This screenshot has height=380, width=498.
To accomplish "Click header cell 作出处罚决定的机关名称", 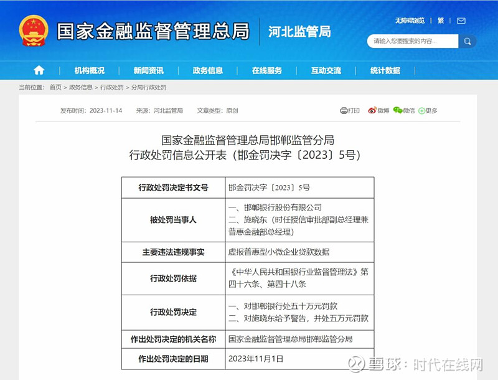I will pos(174,339).
